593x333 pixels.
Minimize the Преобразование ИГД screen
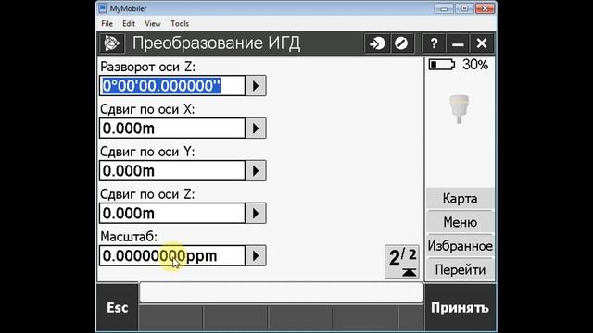point(458,43)
